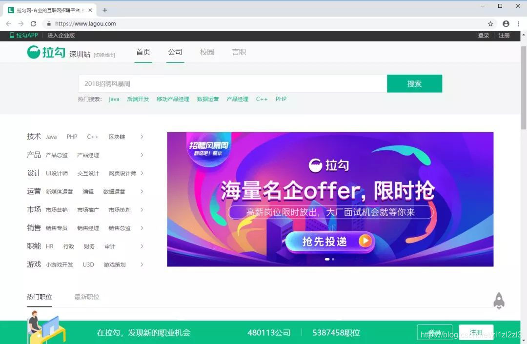Viewport: 527px width, 344px height.
Task: Click hot search PHP
Action: [x=281, y=99]
